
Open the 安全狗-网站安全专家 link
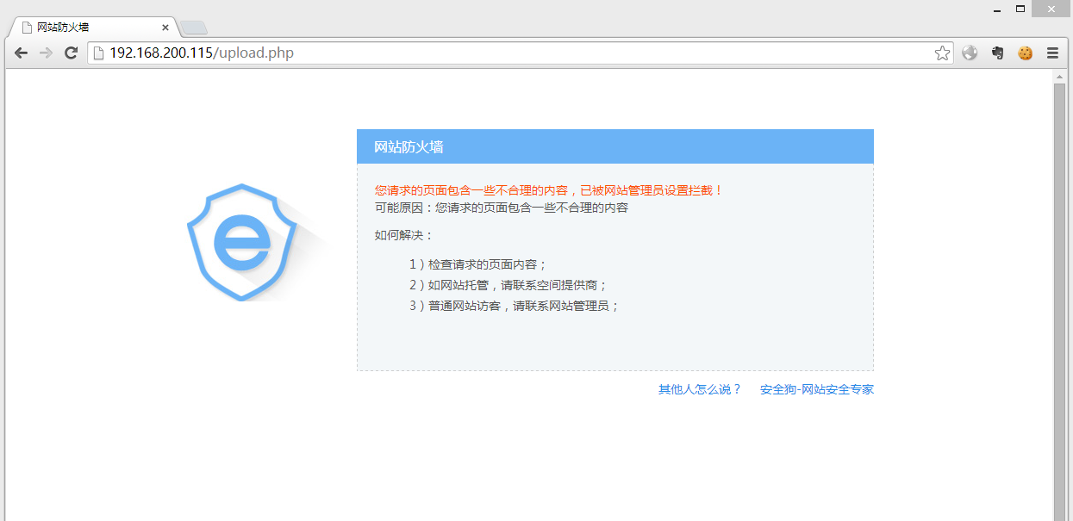click(x=817, y=389)
